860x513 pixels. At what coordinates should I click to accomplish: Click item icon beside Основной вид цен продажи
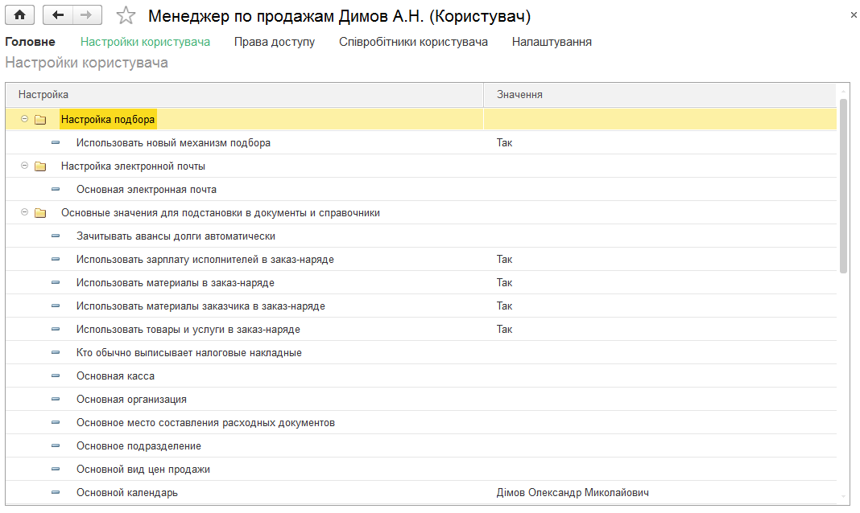[x=56, y=469]
